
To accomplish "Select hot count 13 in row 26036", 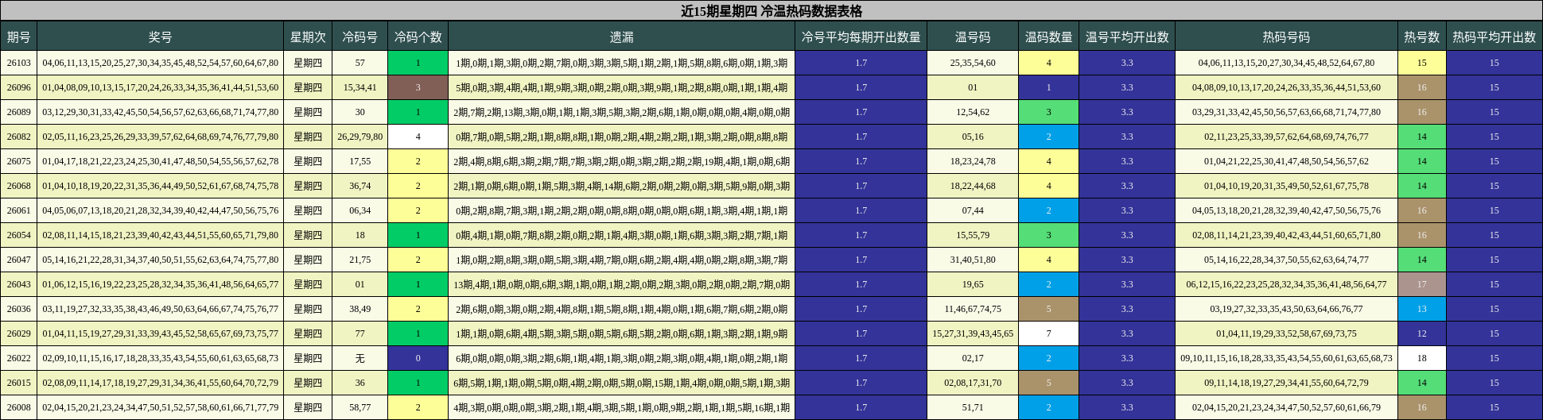I will 1421,309.
